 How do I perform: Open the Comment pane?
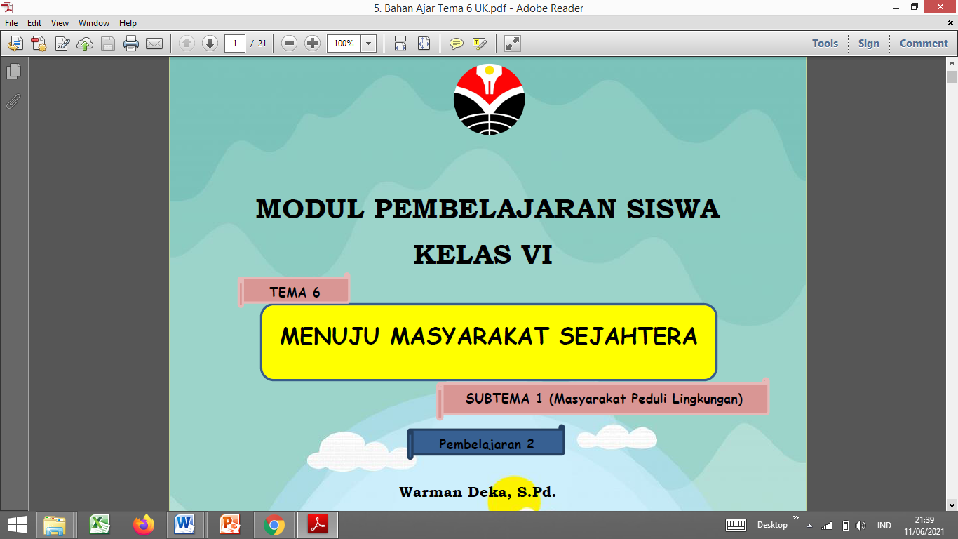pyautogui.click(x=924, y=44)
